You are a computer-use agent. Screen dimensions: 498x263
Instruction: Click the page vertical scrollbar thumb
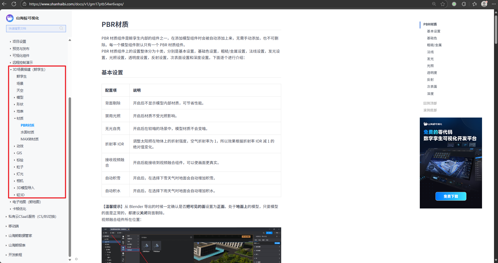pyautogui.click(x=496, y=29)
